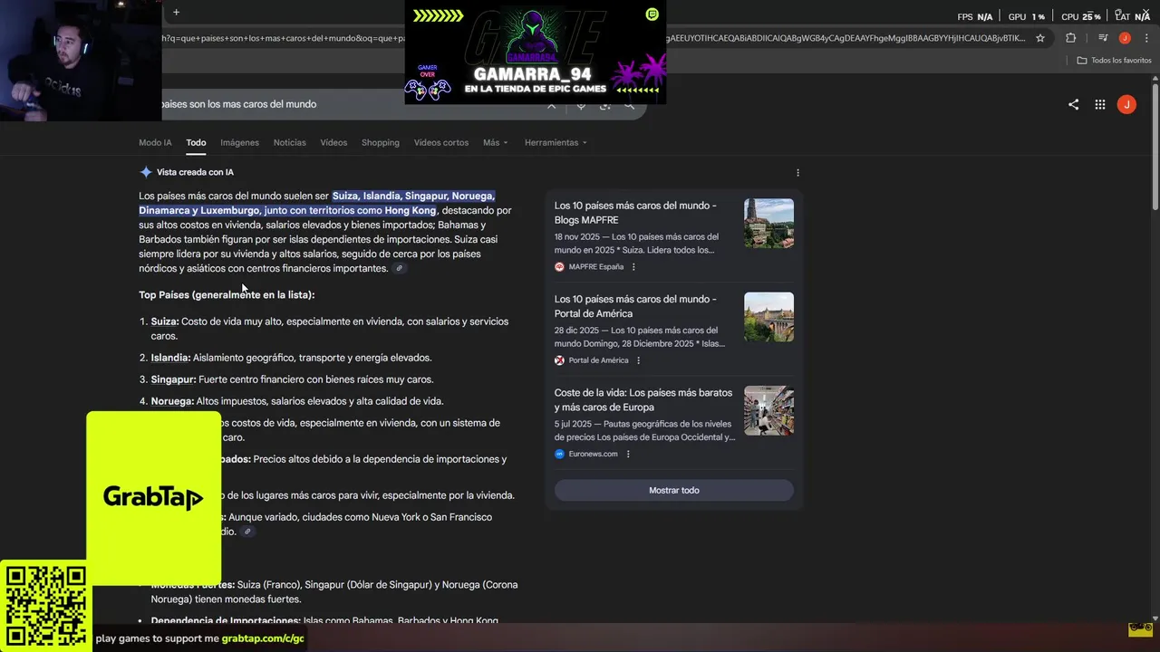
Task: Click the Suiza link in the list
Action: click(x=164, y=321)
